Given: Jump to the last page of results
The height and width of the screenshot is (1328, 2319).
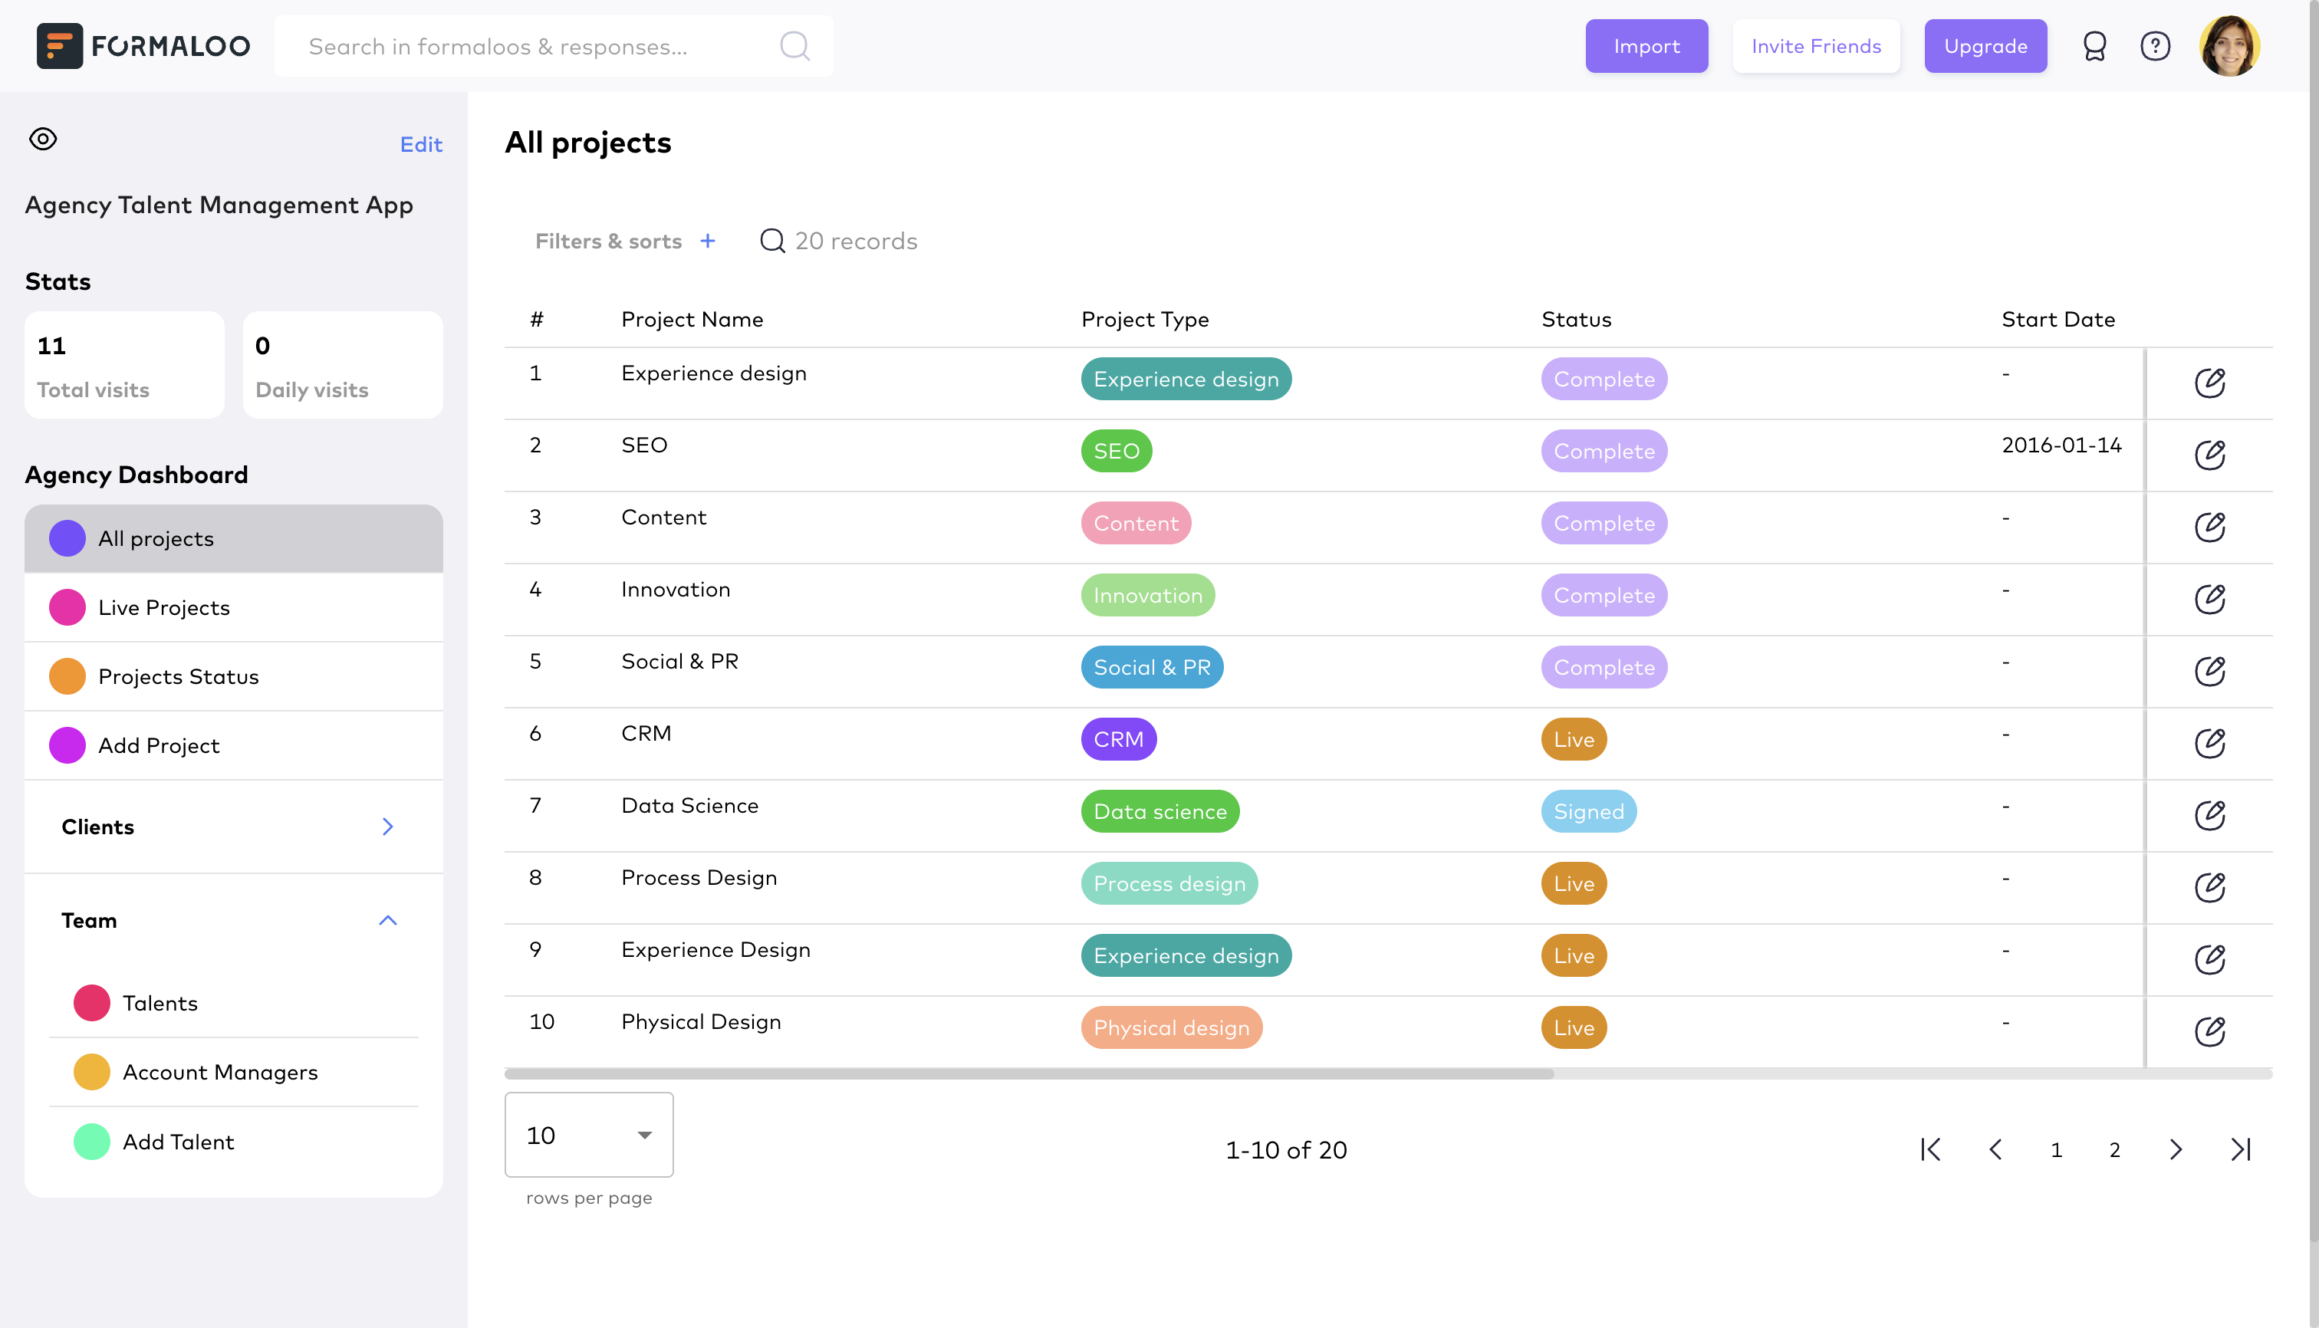Looking at the screenshot, I should coord(2241,1149).
